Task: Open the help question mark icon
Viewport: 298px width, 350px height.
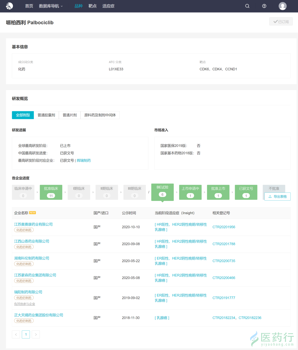Action: tap(264, 6)
